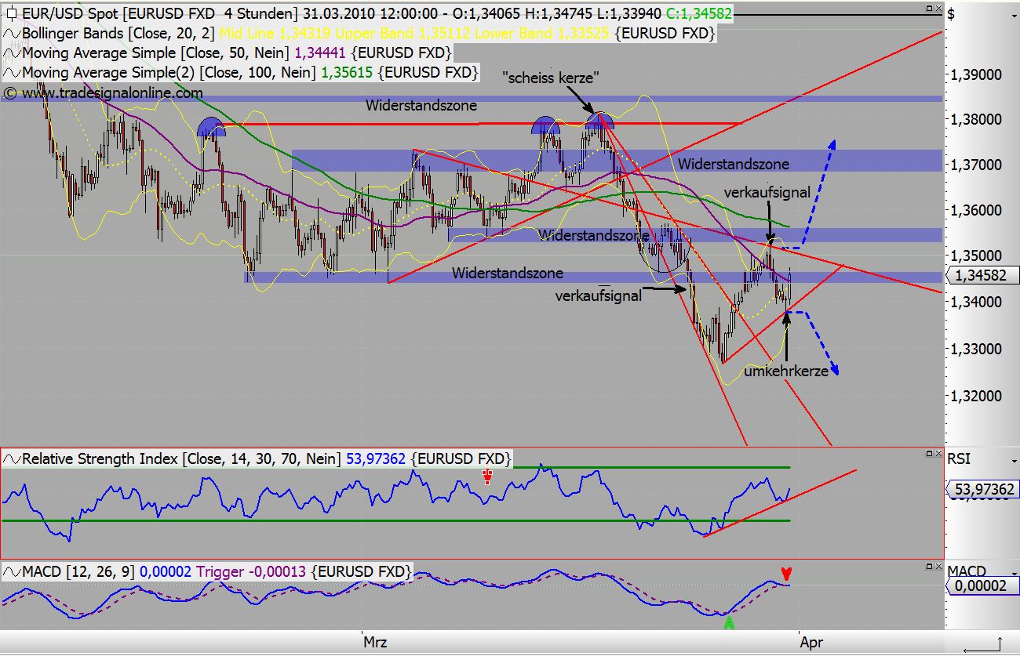Click the 1,37000 price axis label

(976, 165)
